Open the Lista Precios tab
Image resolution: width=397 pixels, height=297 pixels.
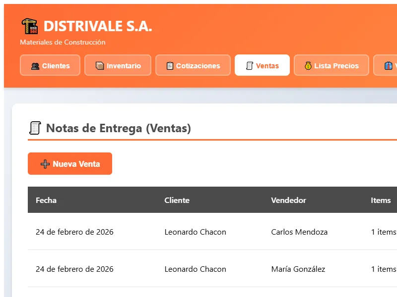click(331, 65)
